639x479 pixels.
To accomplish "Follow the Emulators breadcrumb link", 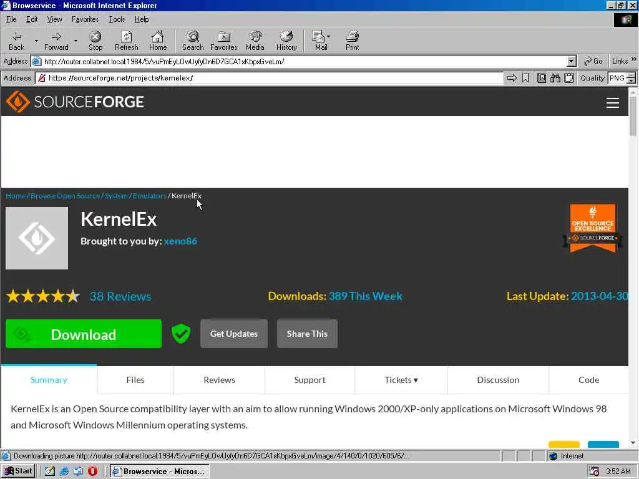I will coord(150,196).
